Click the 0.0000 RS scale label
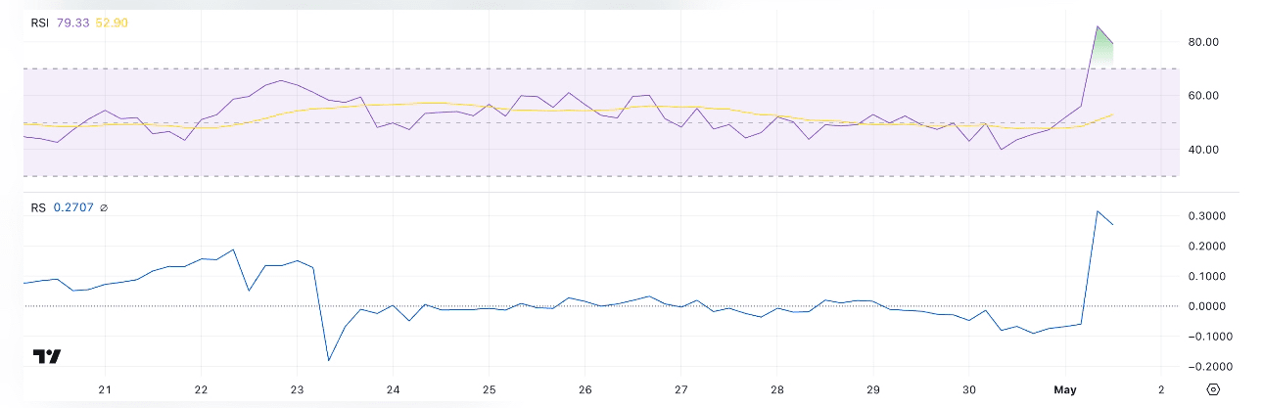This screenshot has width=1263, height=408. [x=1205, y=306]
